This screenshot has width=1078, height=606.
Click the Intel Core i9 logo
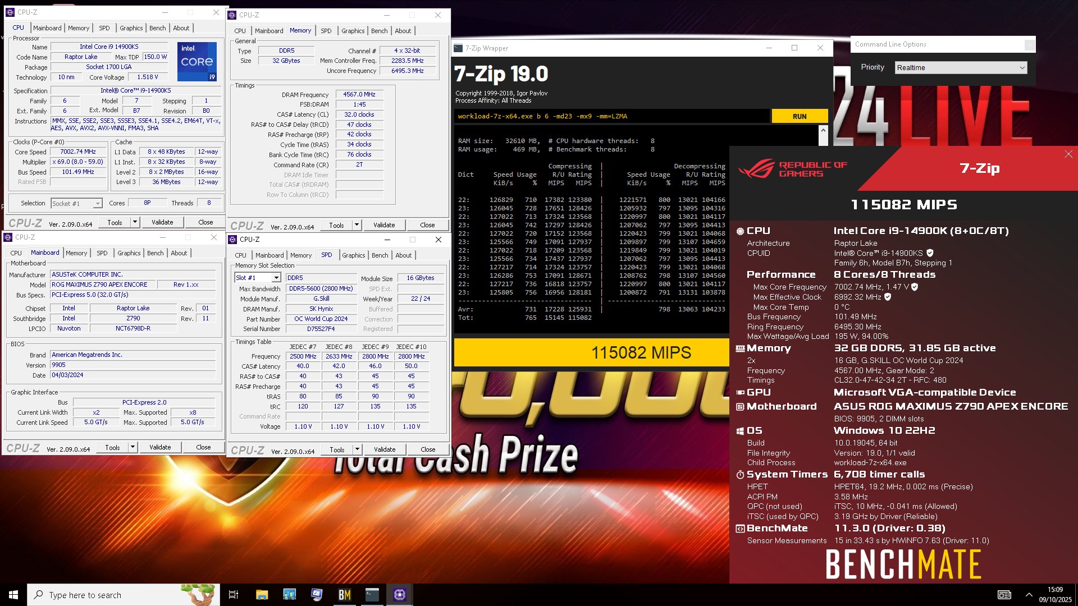tap(197, 61)
